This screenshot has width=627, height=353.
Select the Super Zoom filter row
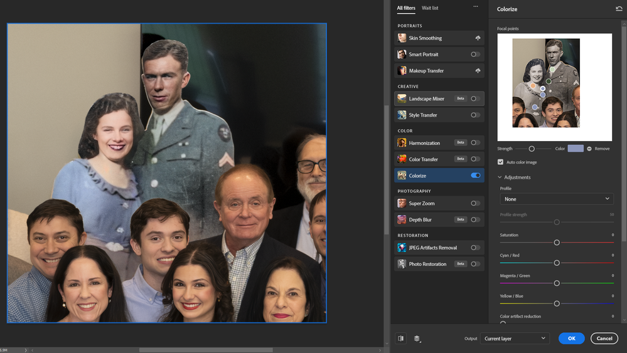click(439, 203)
